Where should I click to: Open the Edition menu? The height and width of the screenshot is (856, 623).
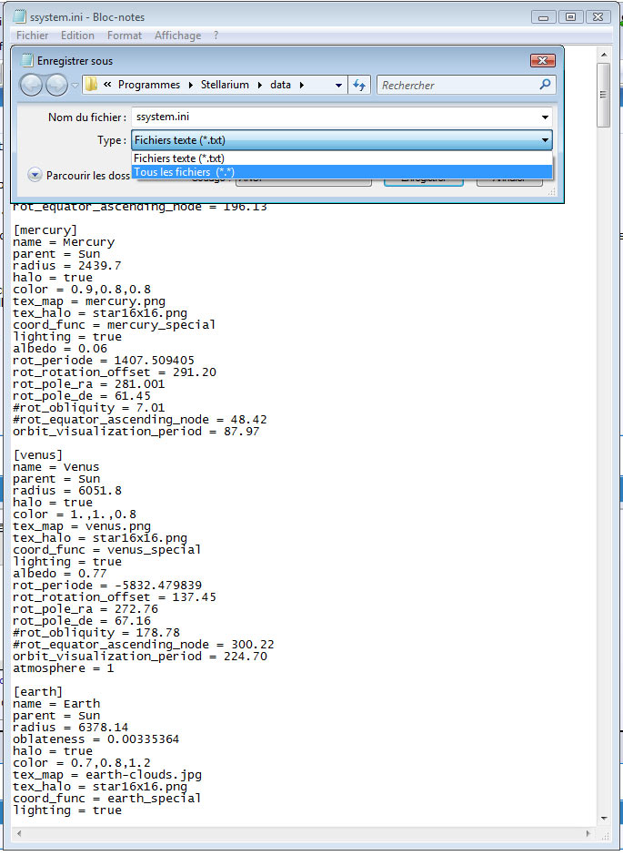[x=77, y=36]
